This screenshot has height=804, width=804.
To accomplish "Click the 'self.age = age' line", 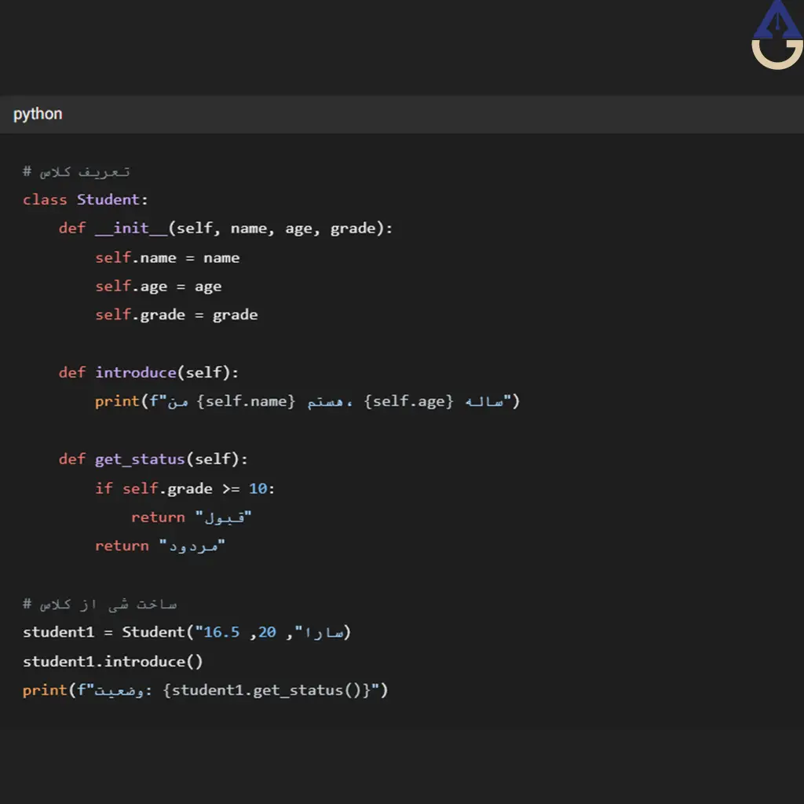I will click(159, 286).
